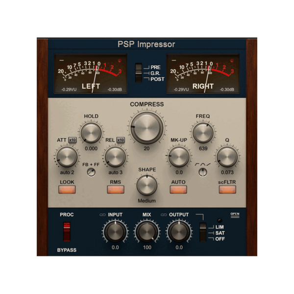Image resolution: width=294 pixels, height=294 pixels.
Task: Click the limiter indicator LED above LIM
Action: pos(220,220)
